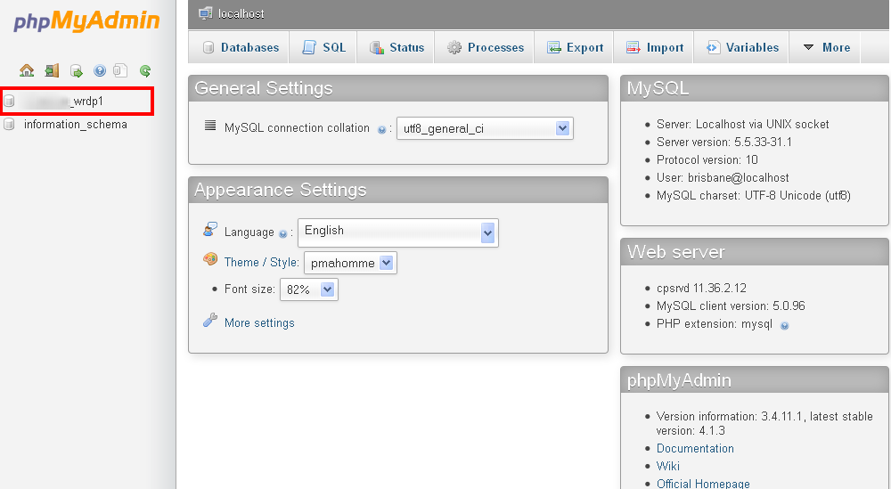Click help icon next to Language
This screenshot has height=489, width=891.
click(283, 234)
